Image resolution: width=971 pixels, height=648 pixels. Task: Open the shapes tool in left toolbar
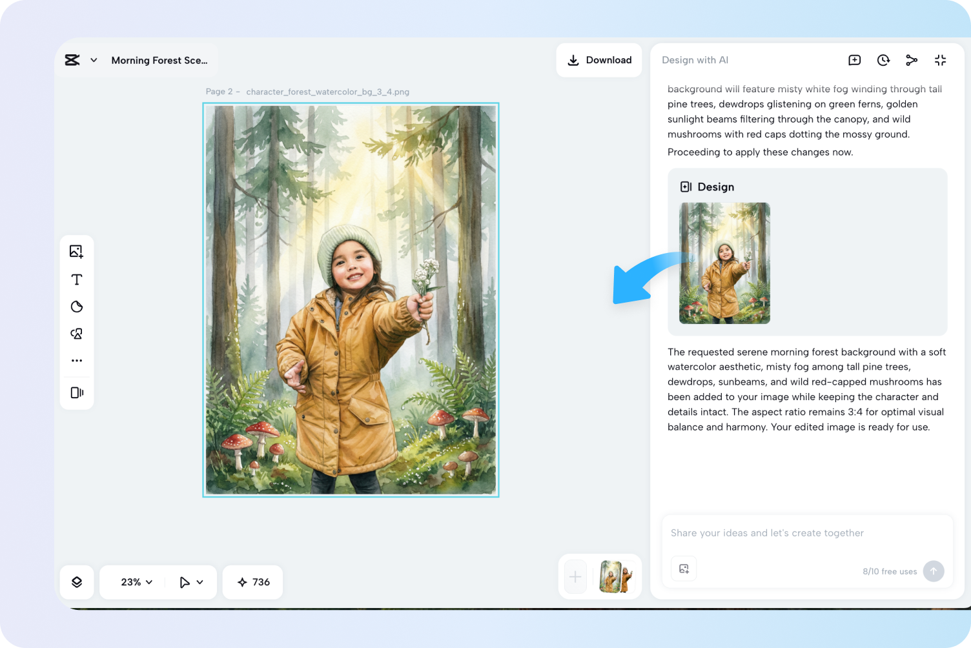pyautogui.click(x=77, y=334)
